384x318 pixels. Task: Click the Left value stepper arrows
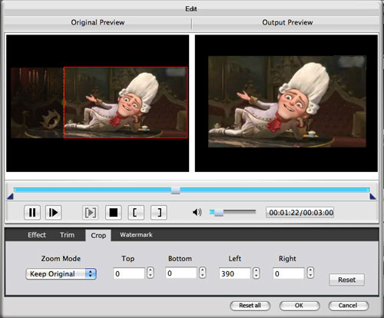[x=256, y=273]
